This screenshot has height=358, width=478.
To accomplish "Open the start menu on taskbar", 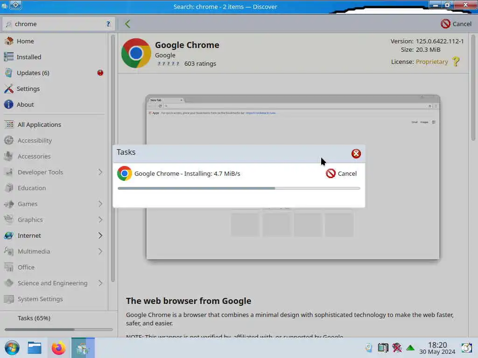I will 12,348.
